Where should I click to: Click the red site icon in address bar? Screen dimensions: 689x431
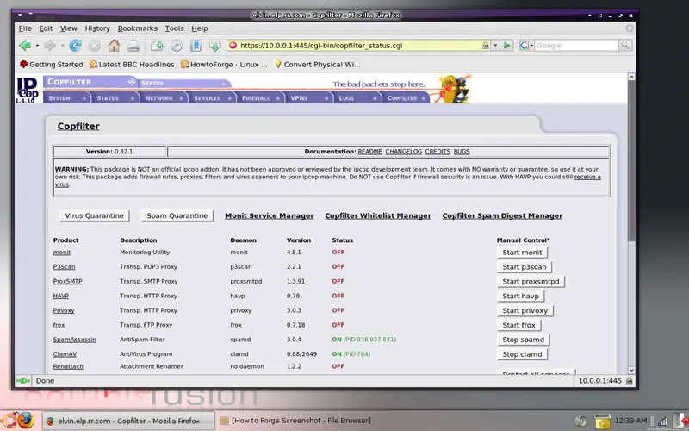point(233,46)
